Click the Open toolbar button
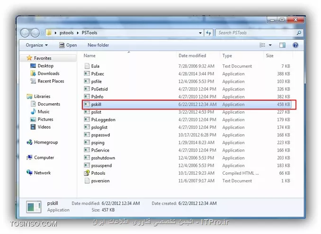 68,45
